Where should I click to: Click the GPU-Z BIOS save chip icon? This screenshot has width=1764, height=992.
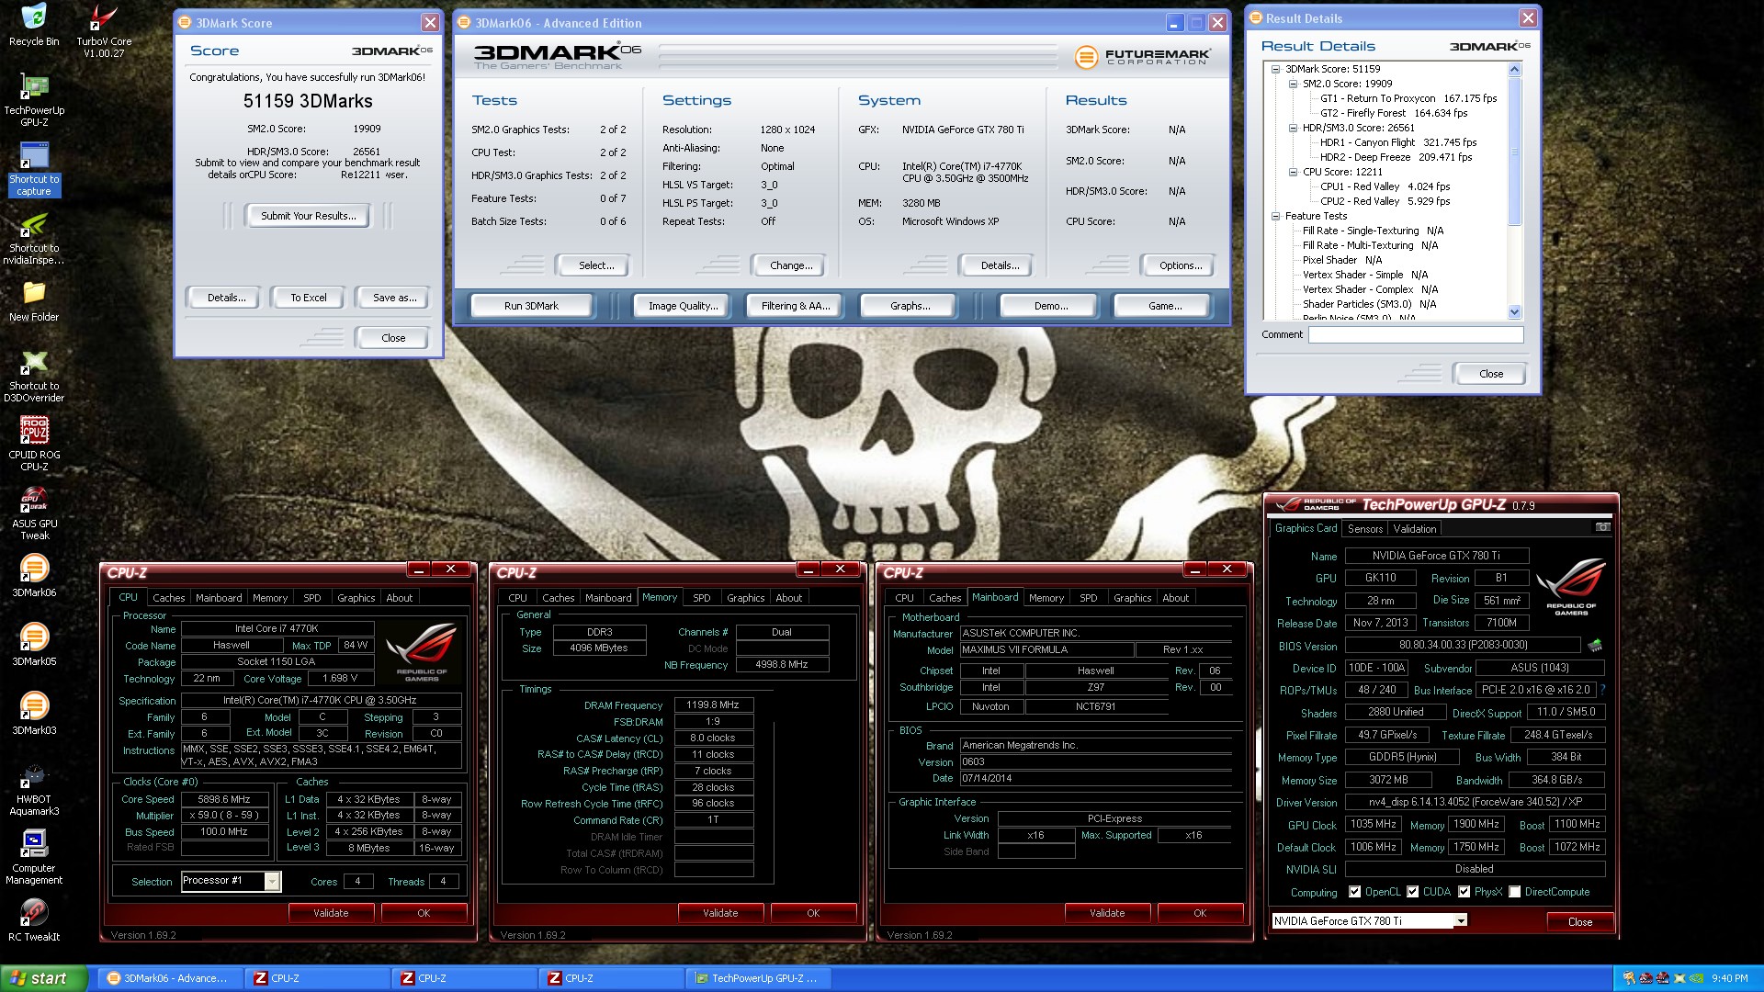click(1595, 646)
